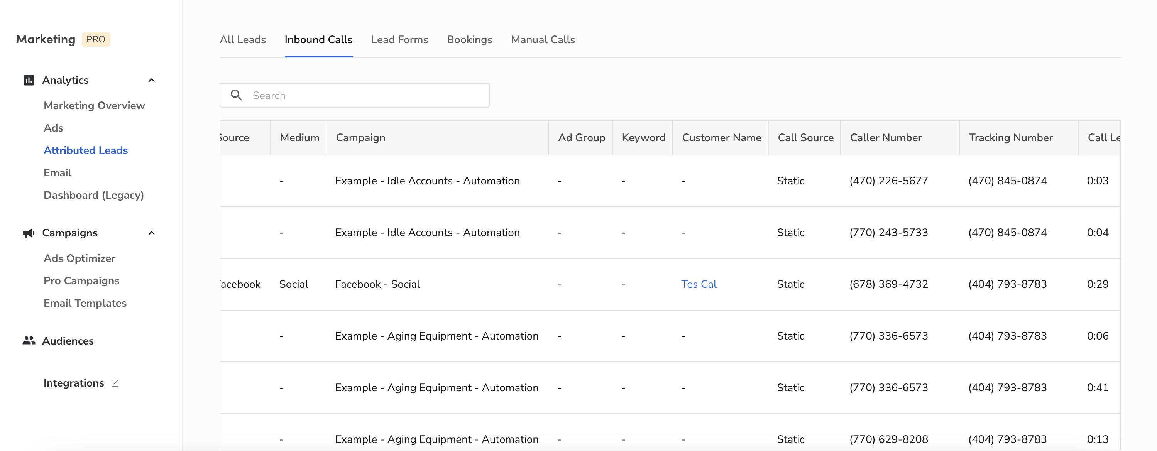
Task: Click the Campaign column header
Action: 360,137
